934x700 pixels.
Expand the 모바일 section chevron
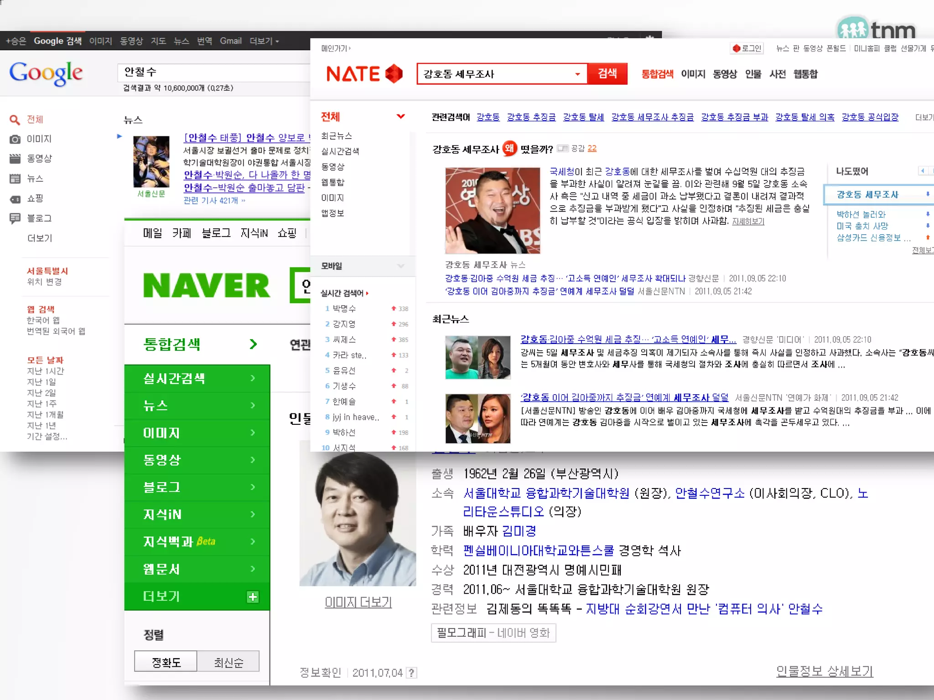pyautogui.click(x=400, y=266)
